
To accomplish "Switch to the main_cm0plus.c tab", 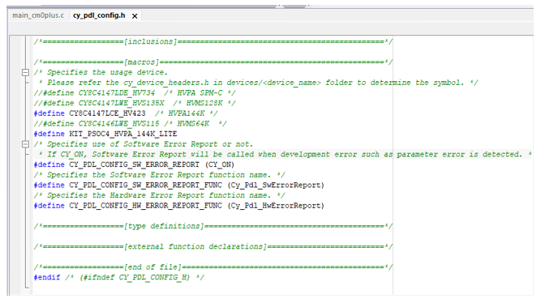I will (x=38, y=15).
